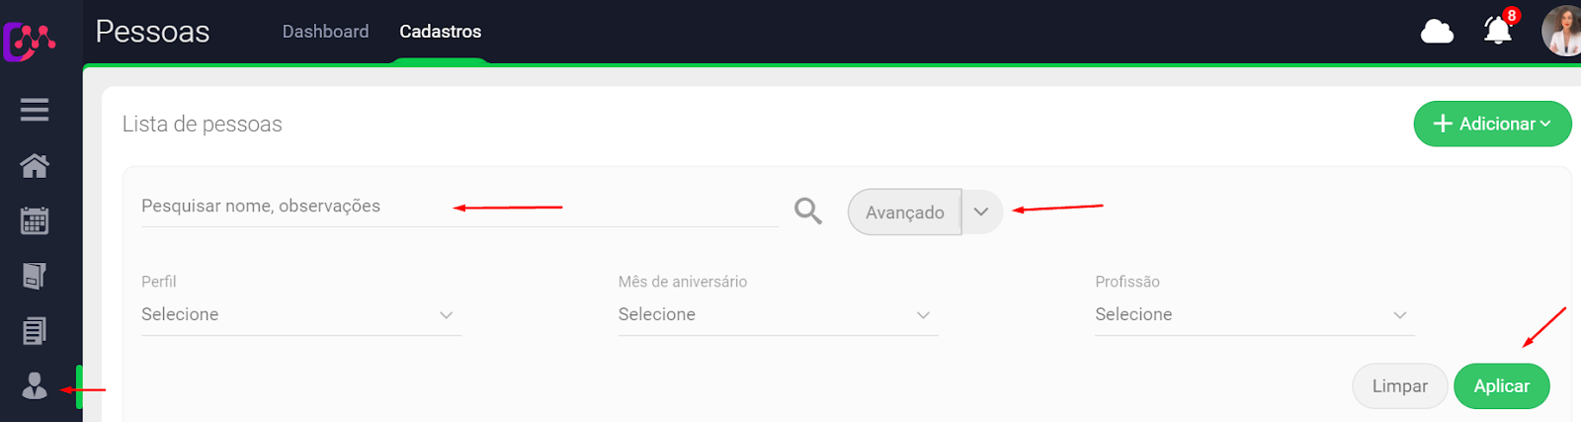Screen dimensions: 1581x422
Task: Open the Mês de aniversário dropdown
Action: tap(778, 314)
